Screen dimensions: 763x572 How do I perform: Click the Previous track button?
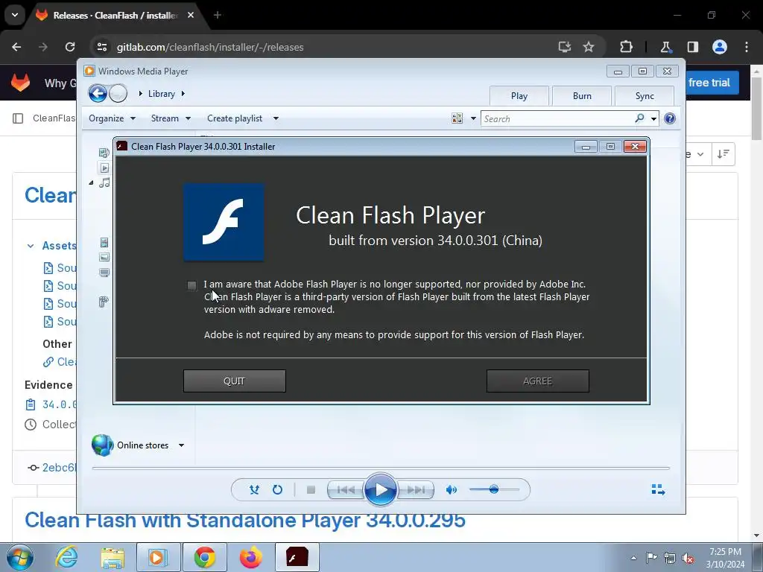click(x=346, y=490)
